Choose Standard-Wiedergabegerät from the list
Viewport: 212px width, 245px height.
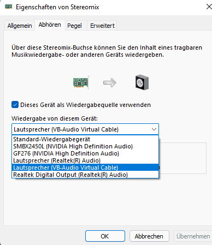pos(85,139)
